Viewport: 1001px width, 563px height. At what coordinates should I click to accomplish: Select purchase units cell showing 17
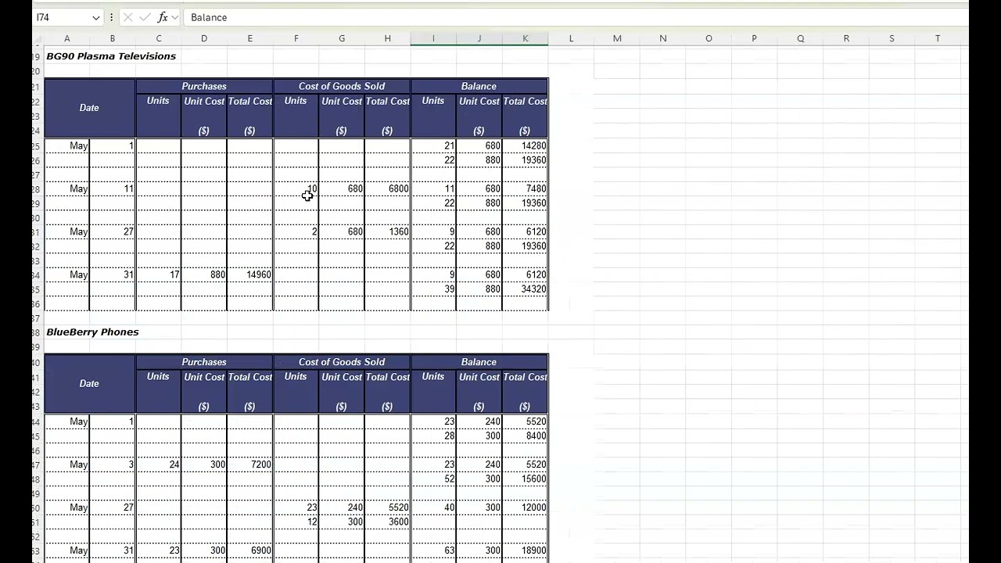pos(159,275)
